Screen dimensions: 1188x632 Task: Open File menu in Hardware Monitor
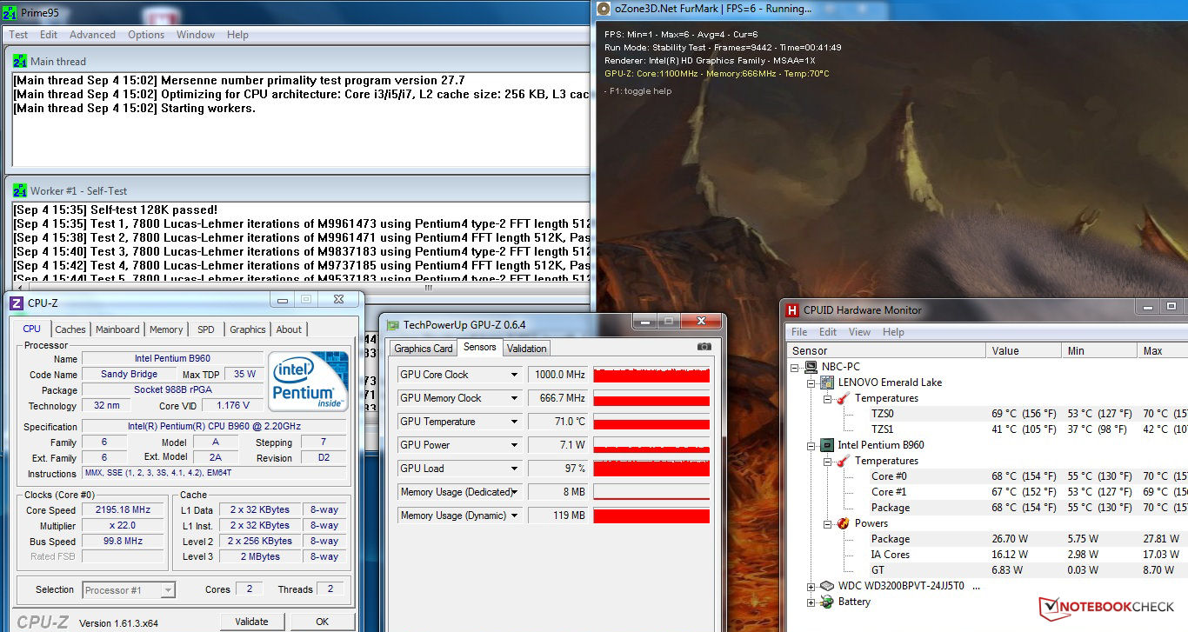pyautogui.click(x=799, y=332)
